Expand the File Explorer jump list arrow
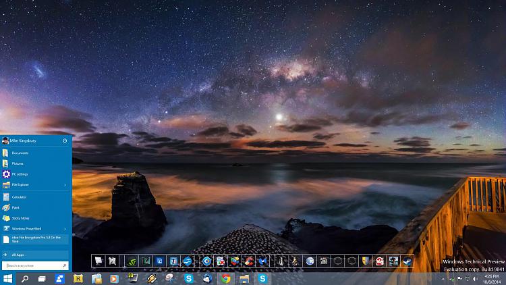Image resolution: width=506 pixels, height=285 pixels. [x=65, y=185]
